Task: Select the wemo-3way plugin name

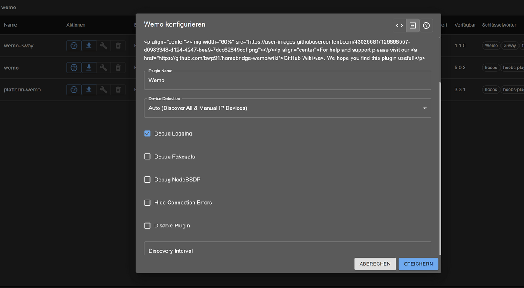Action: pyautogui.click(x=19, y=45)
